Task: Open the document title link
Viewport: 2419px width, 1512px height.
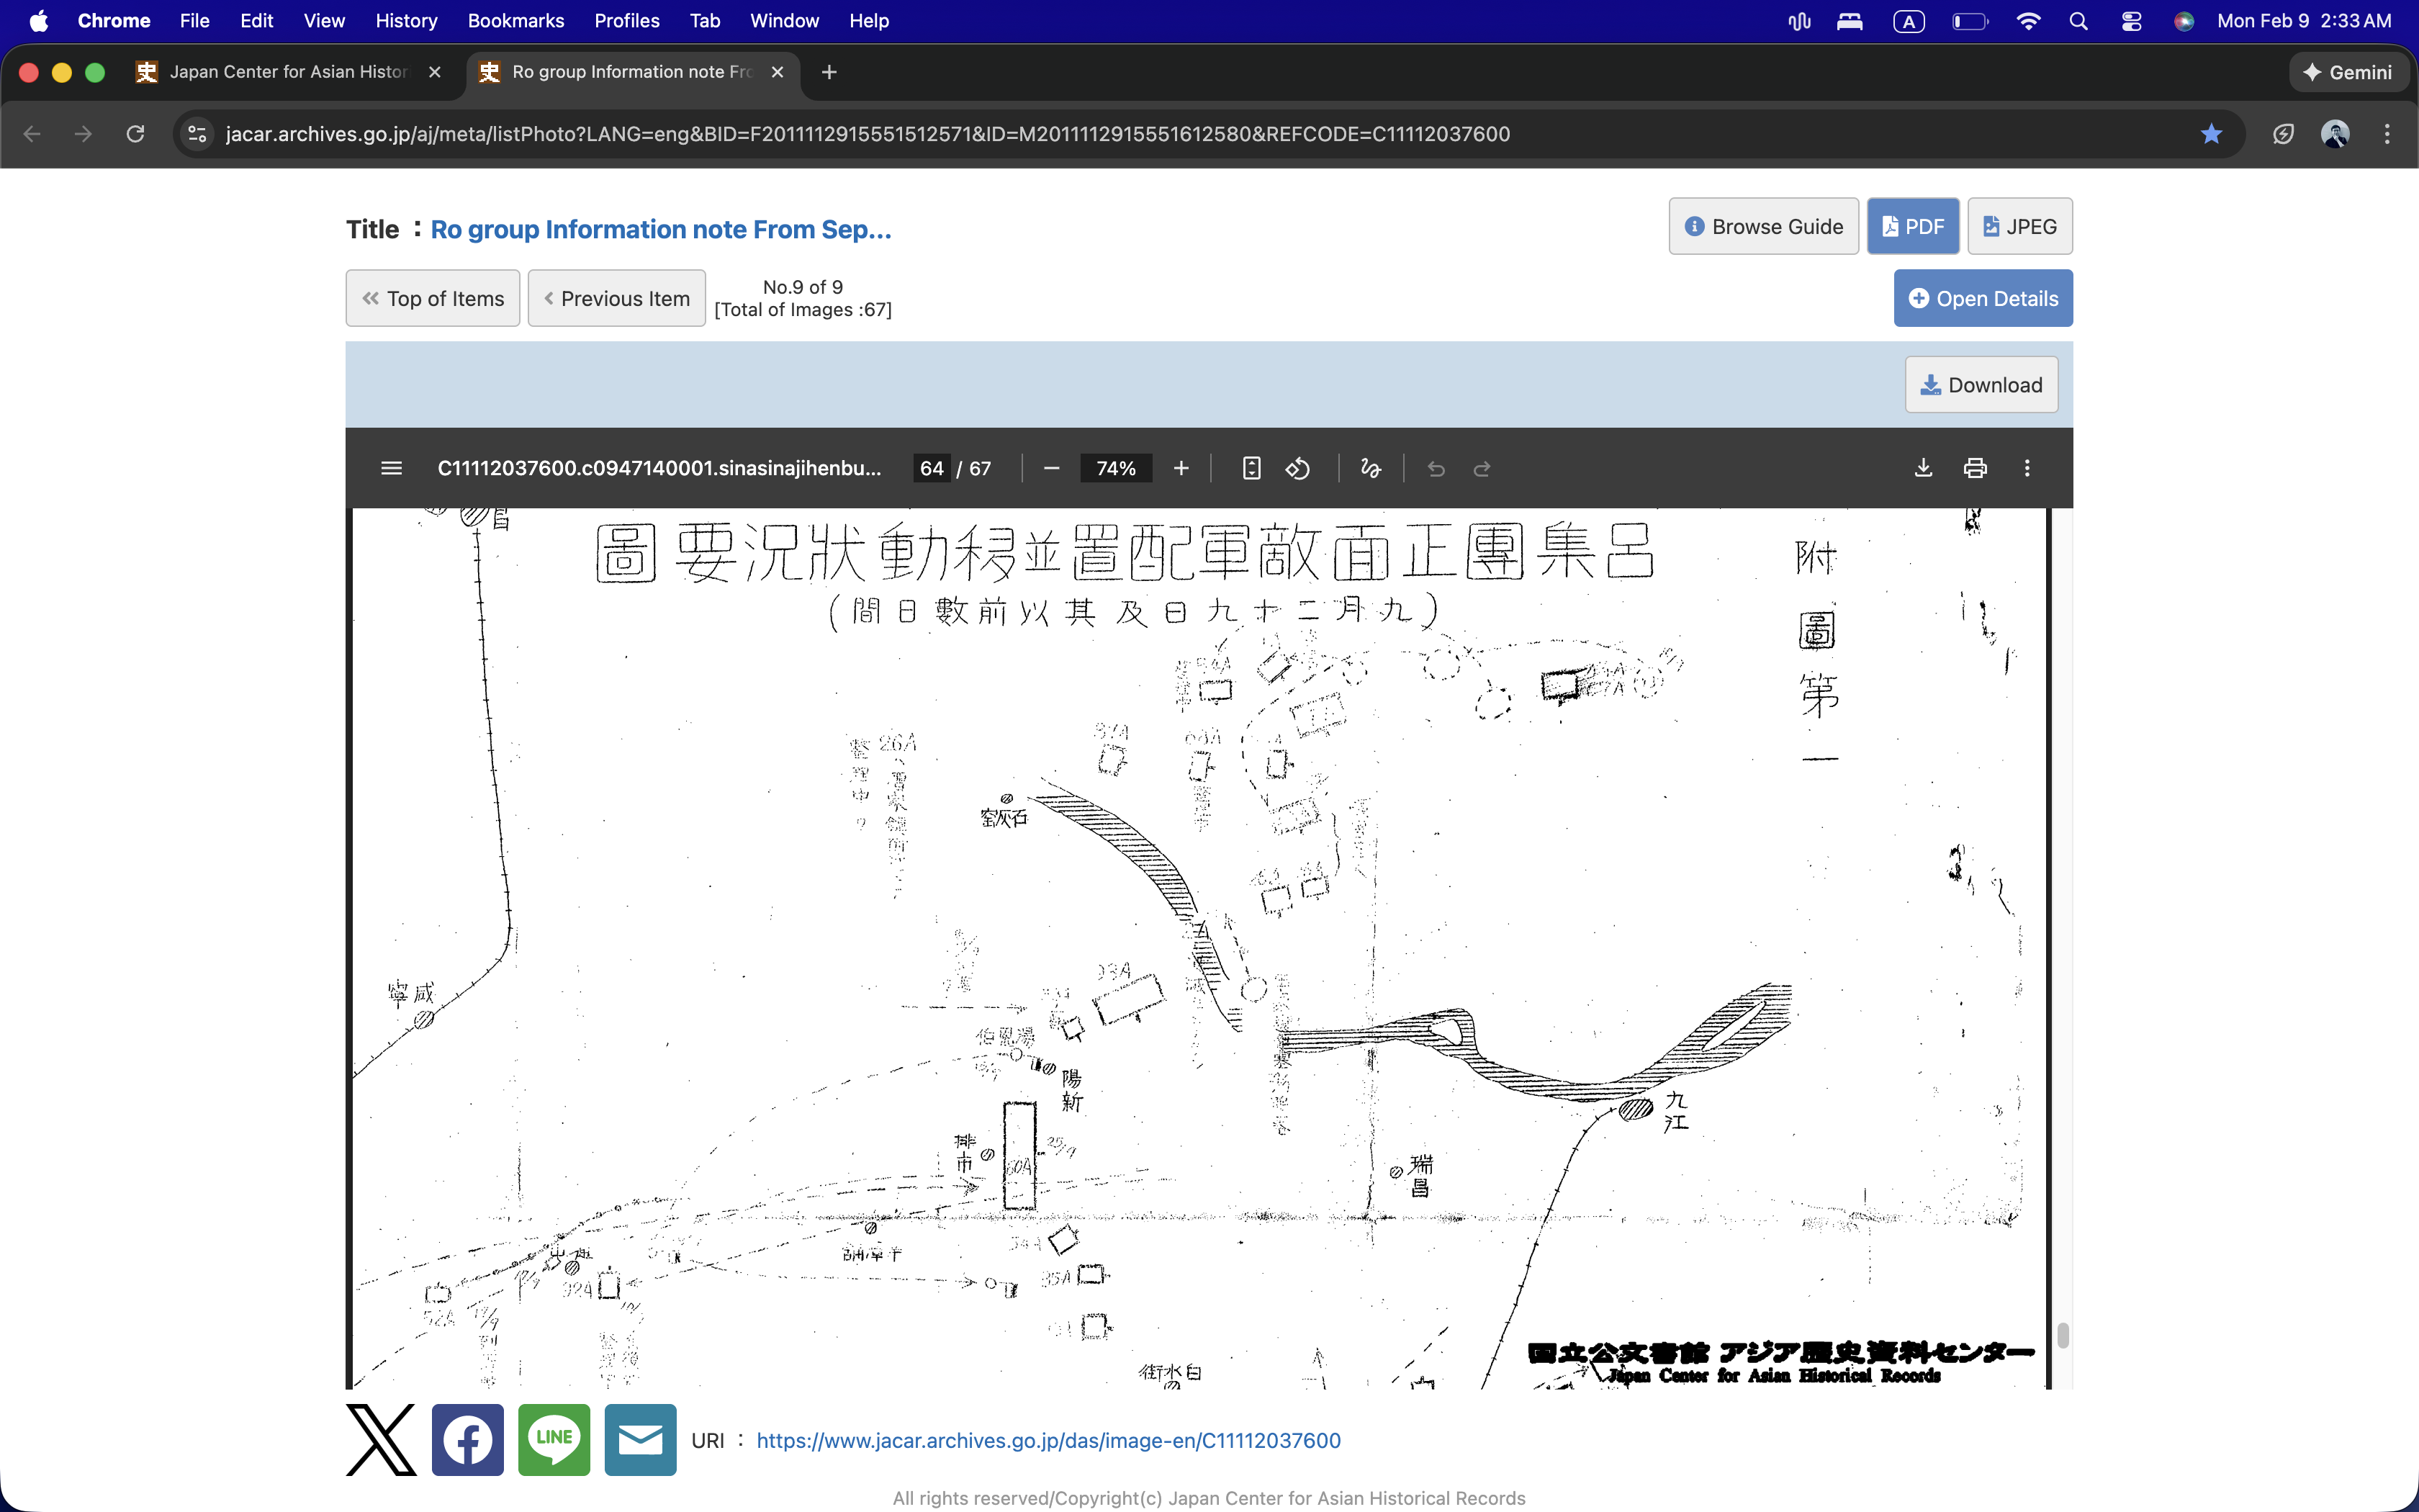Action: pos(661,230)
